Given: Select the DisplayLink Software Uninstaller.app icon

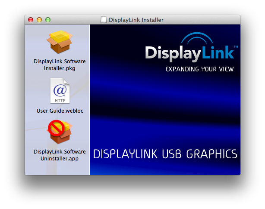Looking at the screenshot, I should pos(60,132).
